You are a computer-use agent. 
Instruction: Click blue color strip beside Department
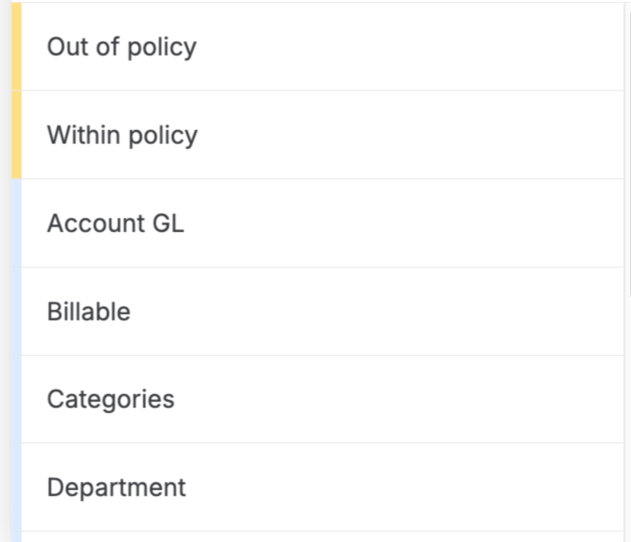pyautogui.click(x=16, y=487)
